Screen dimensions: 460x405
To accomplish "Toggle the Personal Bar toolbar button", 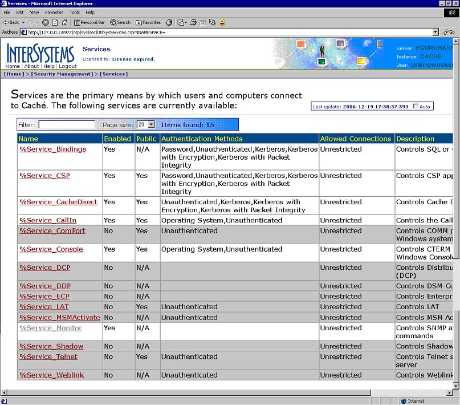I will [x=89, y=22].
